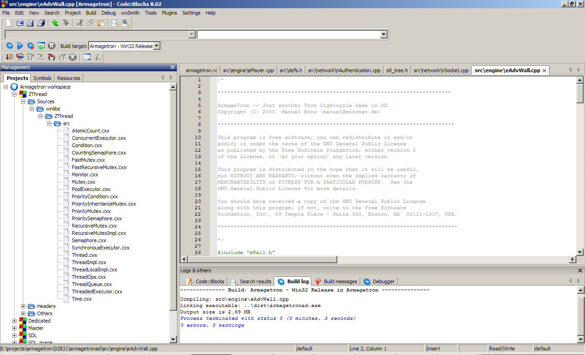
Task: Open the Build target dropdown
Action: 156,46
